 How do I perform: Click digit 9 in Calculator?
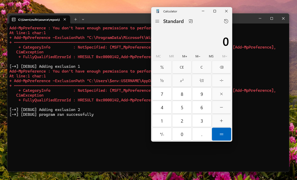click(x=202, y=94)
